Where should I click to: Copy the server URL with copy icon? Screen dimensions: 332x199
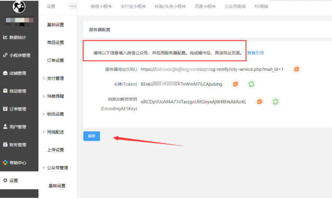click(296, 69)
